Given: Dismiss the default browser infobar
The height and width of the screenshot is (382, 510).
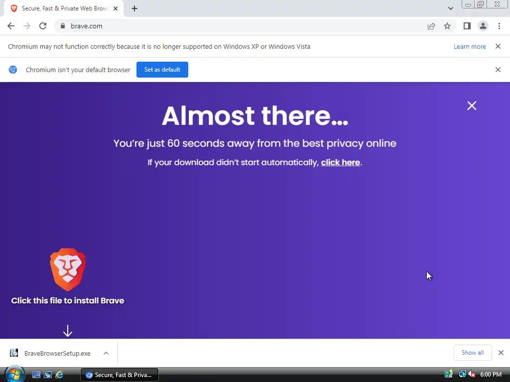Looking at the screenshot, I should [498, 70].
